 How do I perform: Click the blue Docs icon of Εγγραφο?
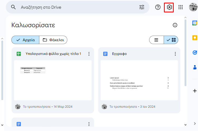coord(105,54)
